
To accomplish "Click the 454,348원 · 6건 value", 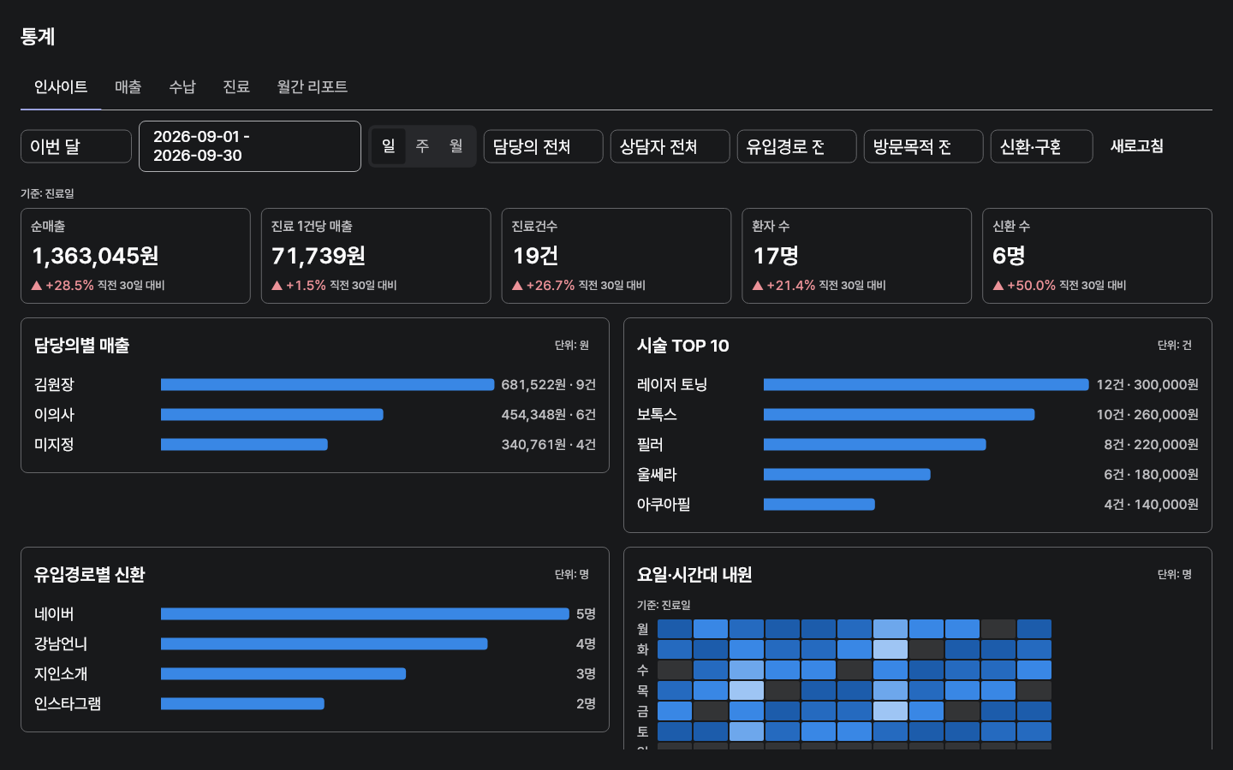I will click(x=549, y=415).
